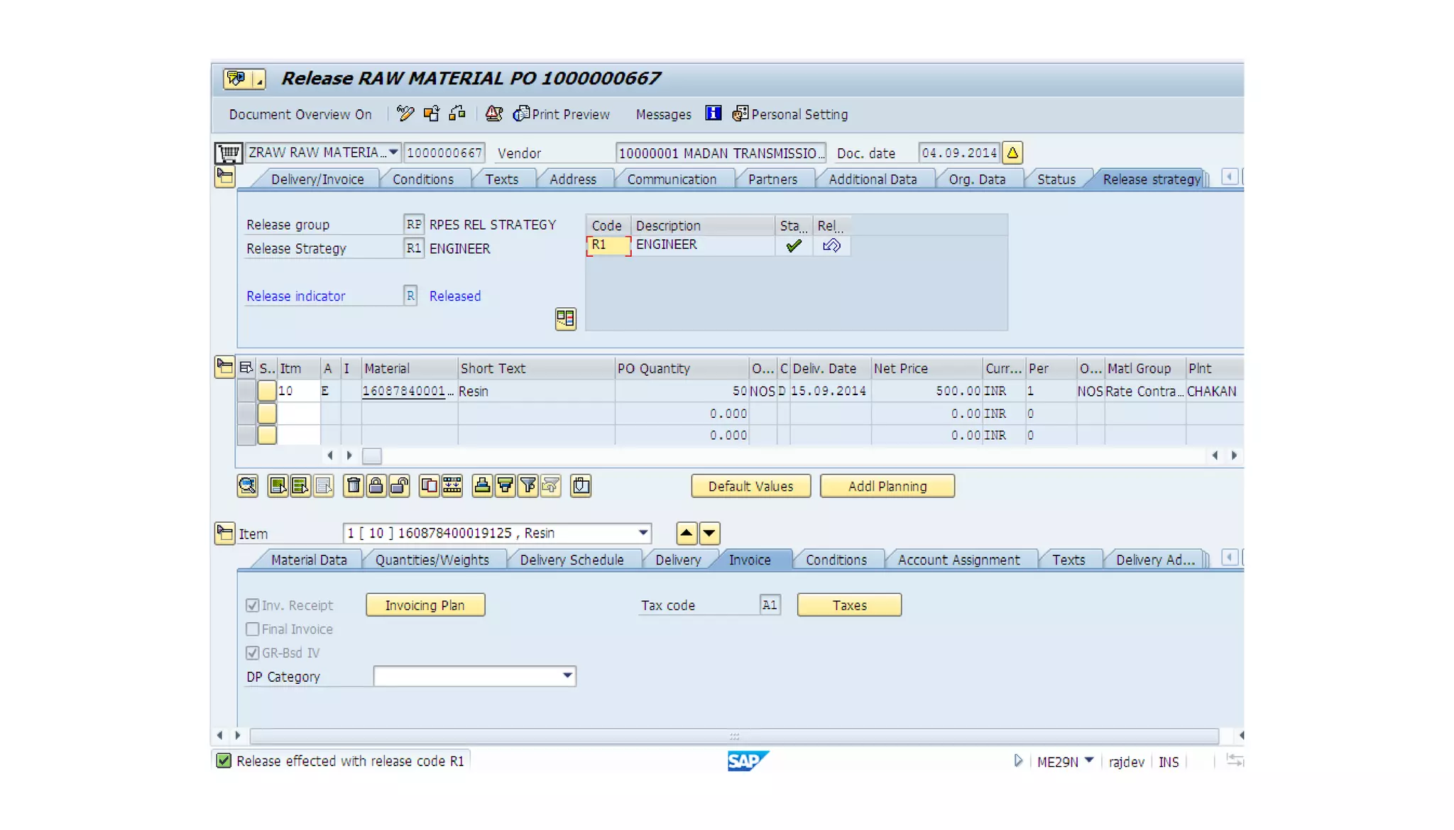This screenshot has height=830, width=1454.
Task: Click the Addl Planning button
Action: [x=887, y=486]
